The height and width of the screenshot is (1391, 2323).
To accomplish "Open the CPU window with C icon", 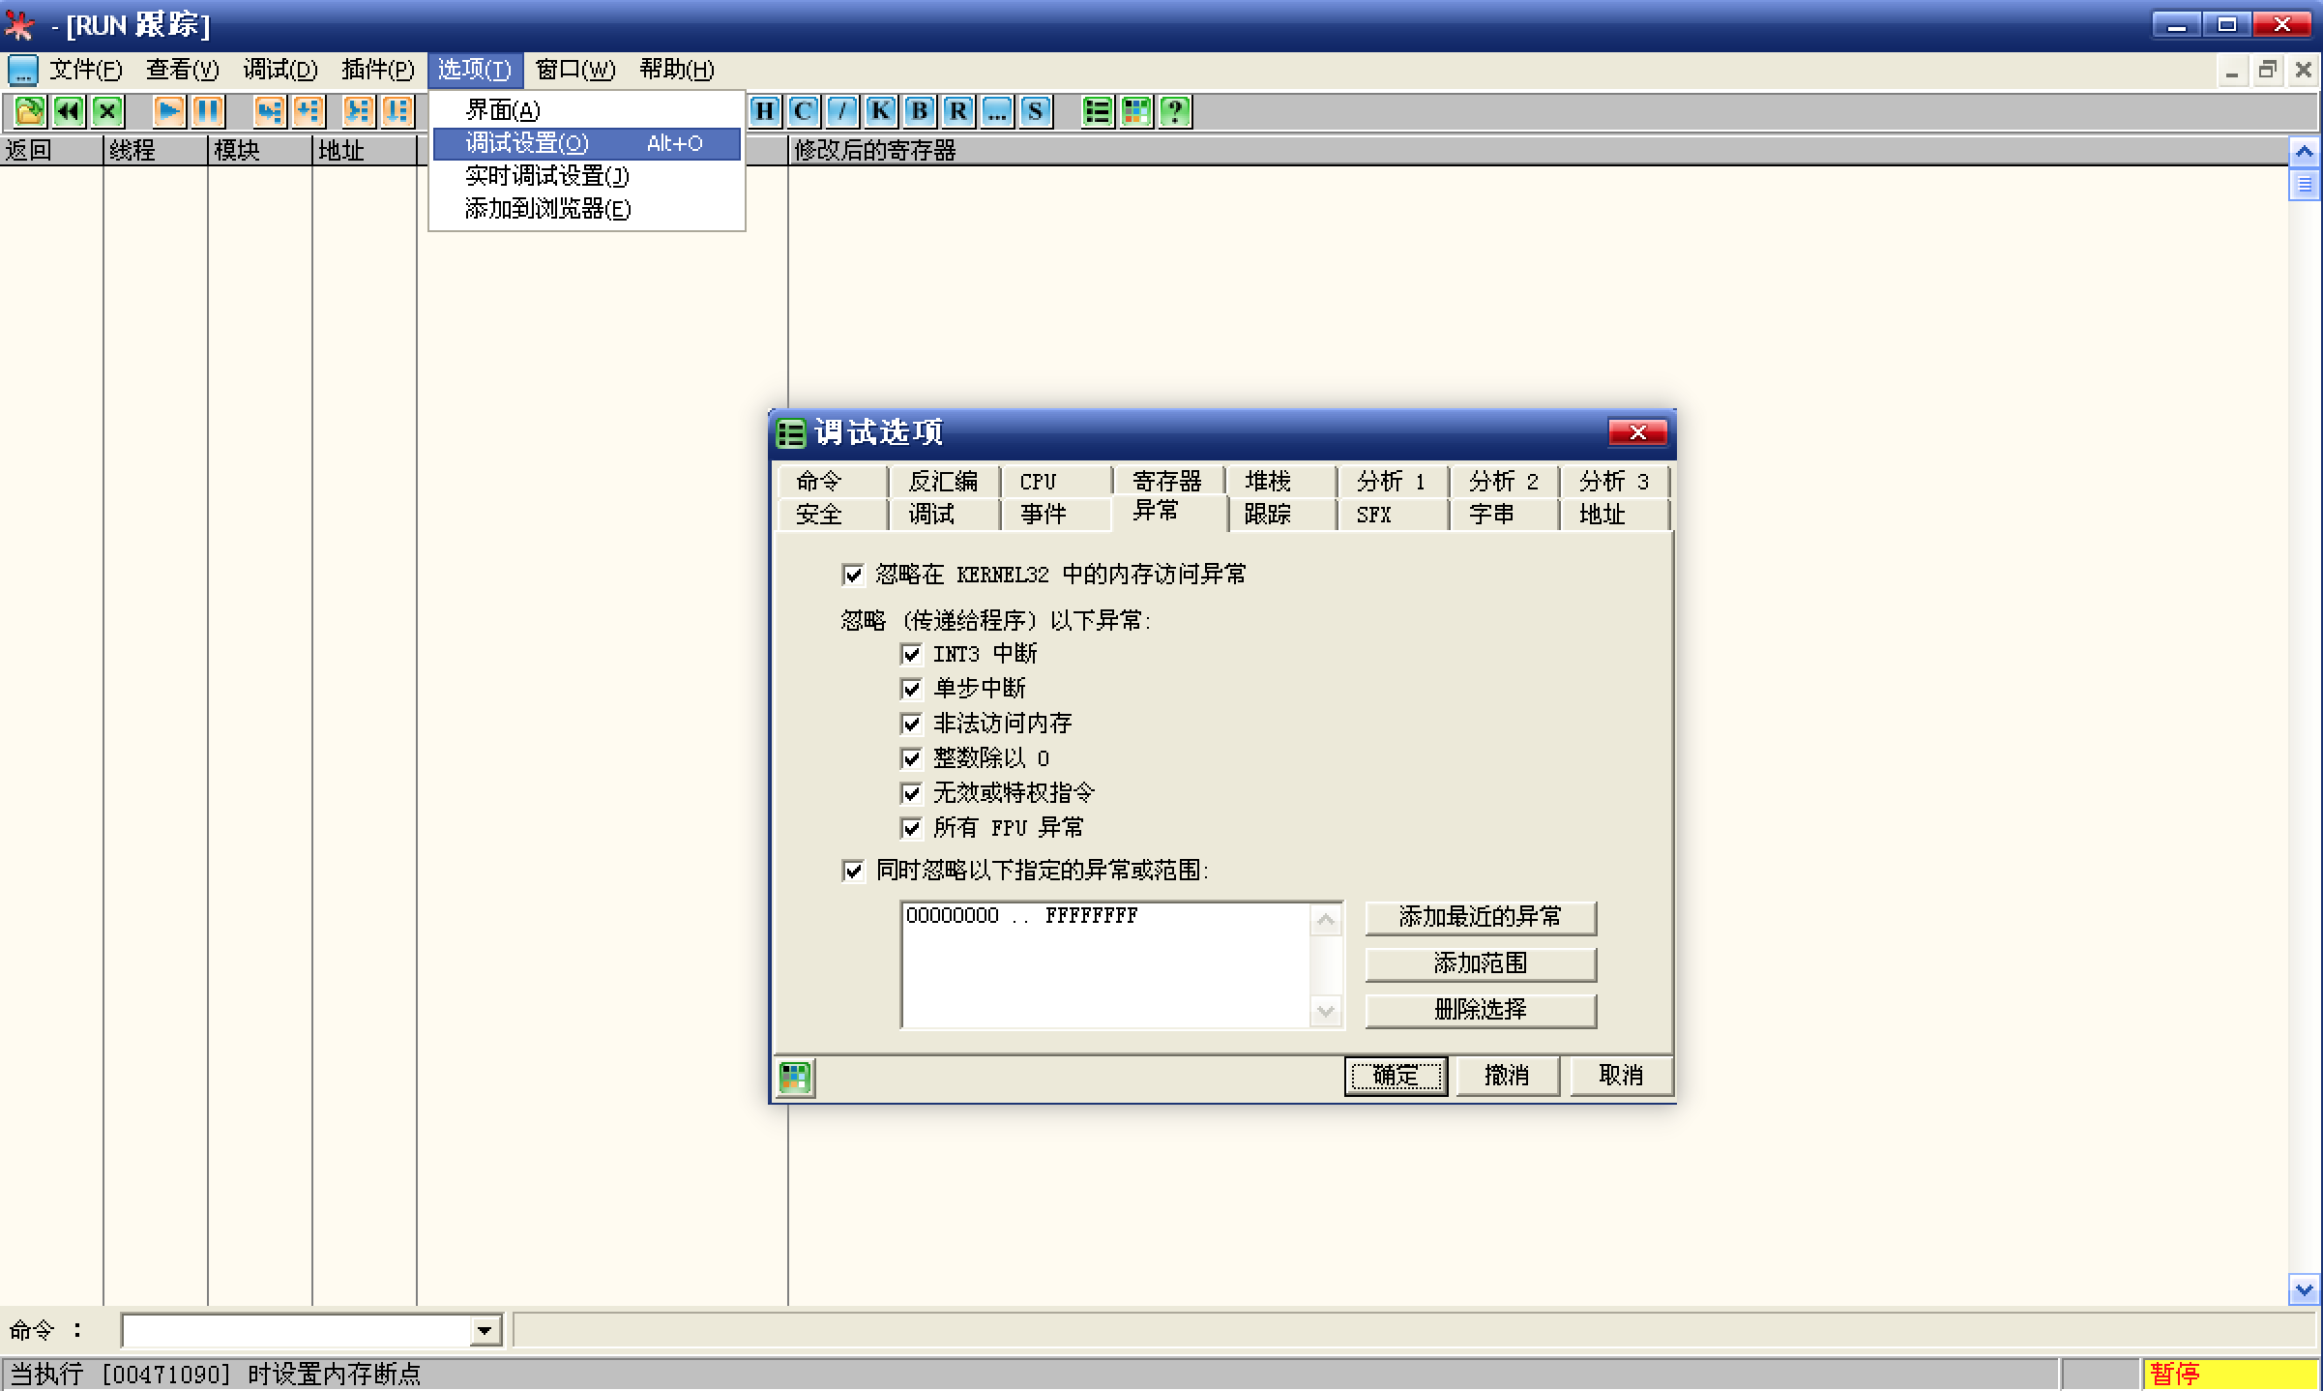I will tap(803, 111).
